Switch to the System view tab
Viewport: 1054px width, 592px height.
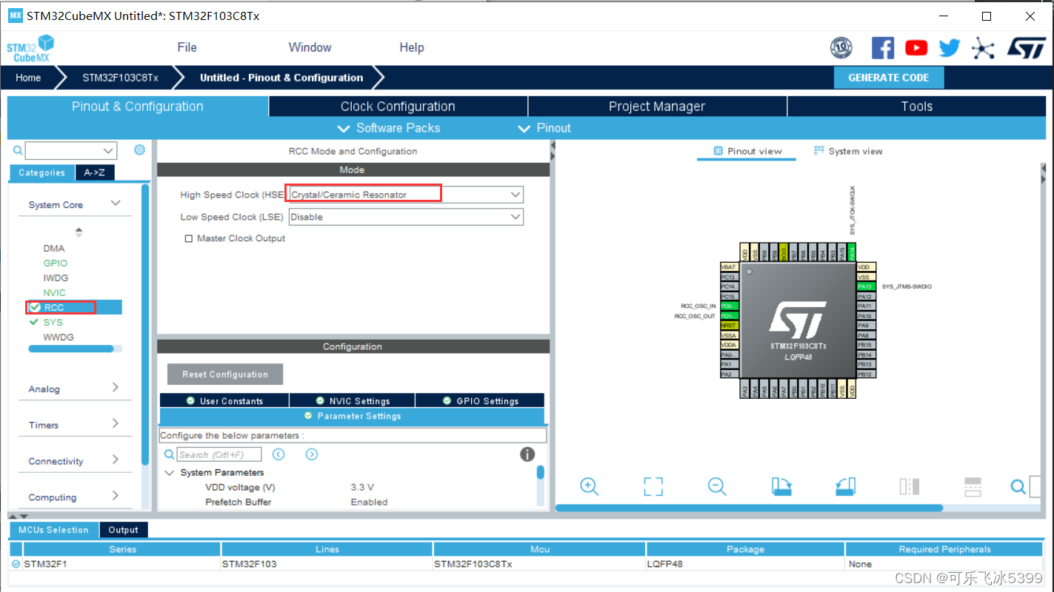point(848,151)
